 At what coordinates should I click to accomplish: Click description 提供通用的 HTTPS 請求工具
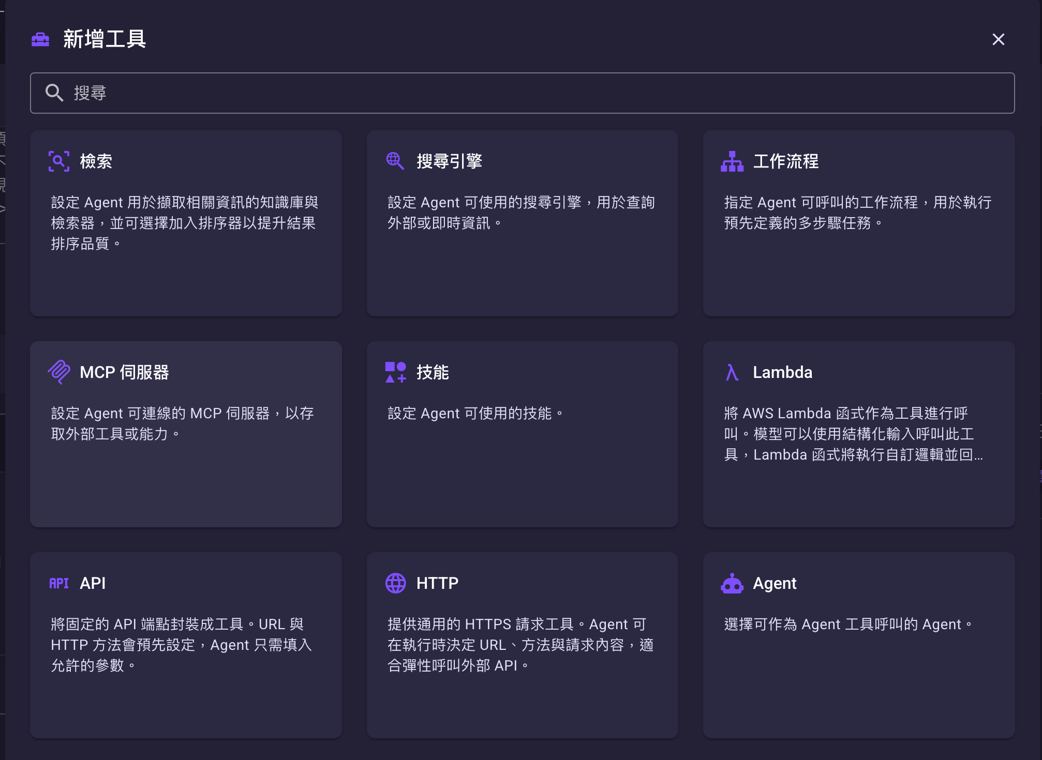point(521,645)
